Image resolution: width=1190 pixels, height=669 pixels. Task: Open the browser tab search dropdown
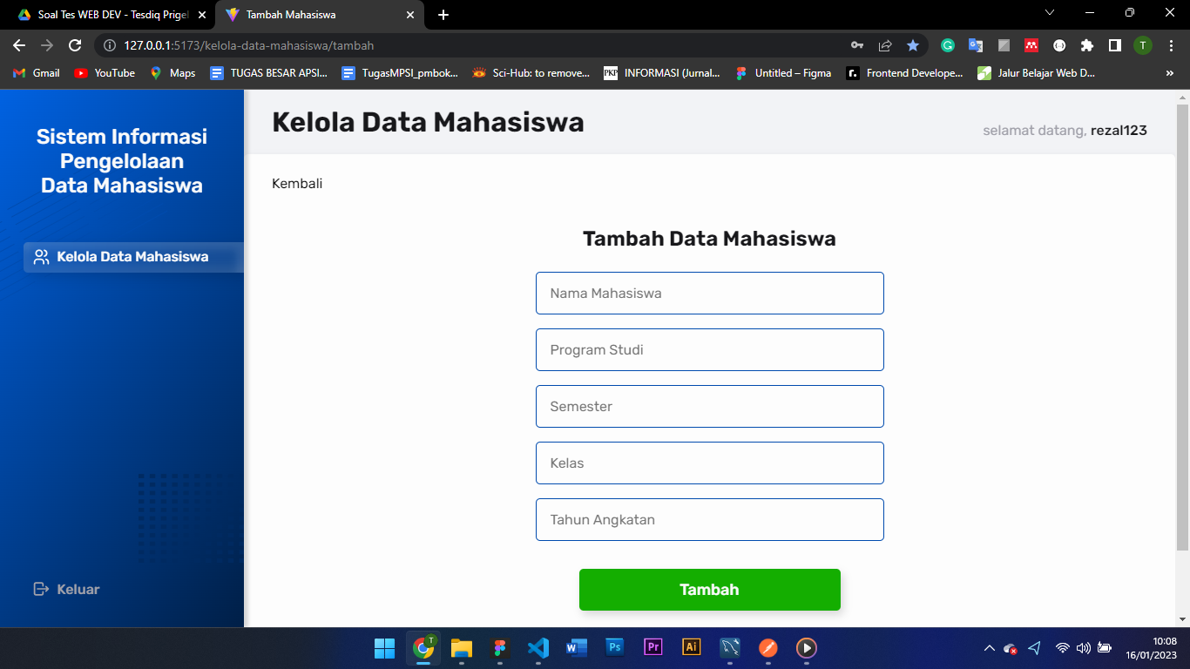tap(1049, 13)
